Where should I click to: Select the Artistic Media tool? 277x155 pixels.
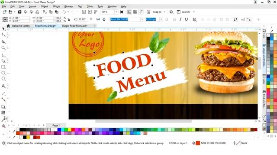click(3, 61)
